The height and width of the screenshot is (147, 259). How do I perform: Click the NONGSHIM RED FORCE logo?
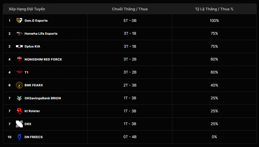19,59
